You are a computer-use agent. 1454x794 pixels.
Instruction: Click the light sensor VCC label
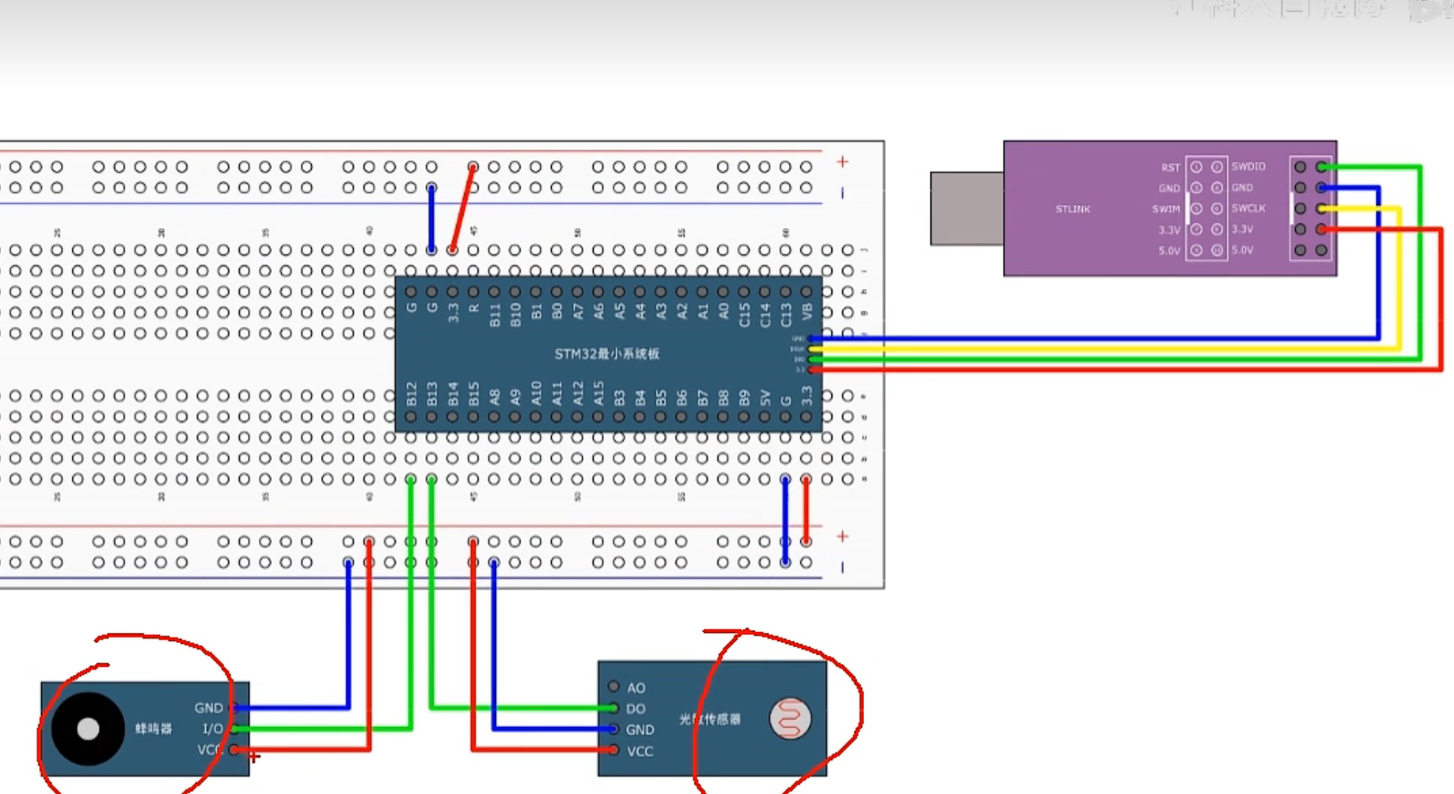click(x=640, y=751)
